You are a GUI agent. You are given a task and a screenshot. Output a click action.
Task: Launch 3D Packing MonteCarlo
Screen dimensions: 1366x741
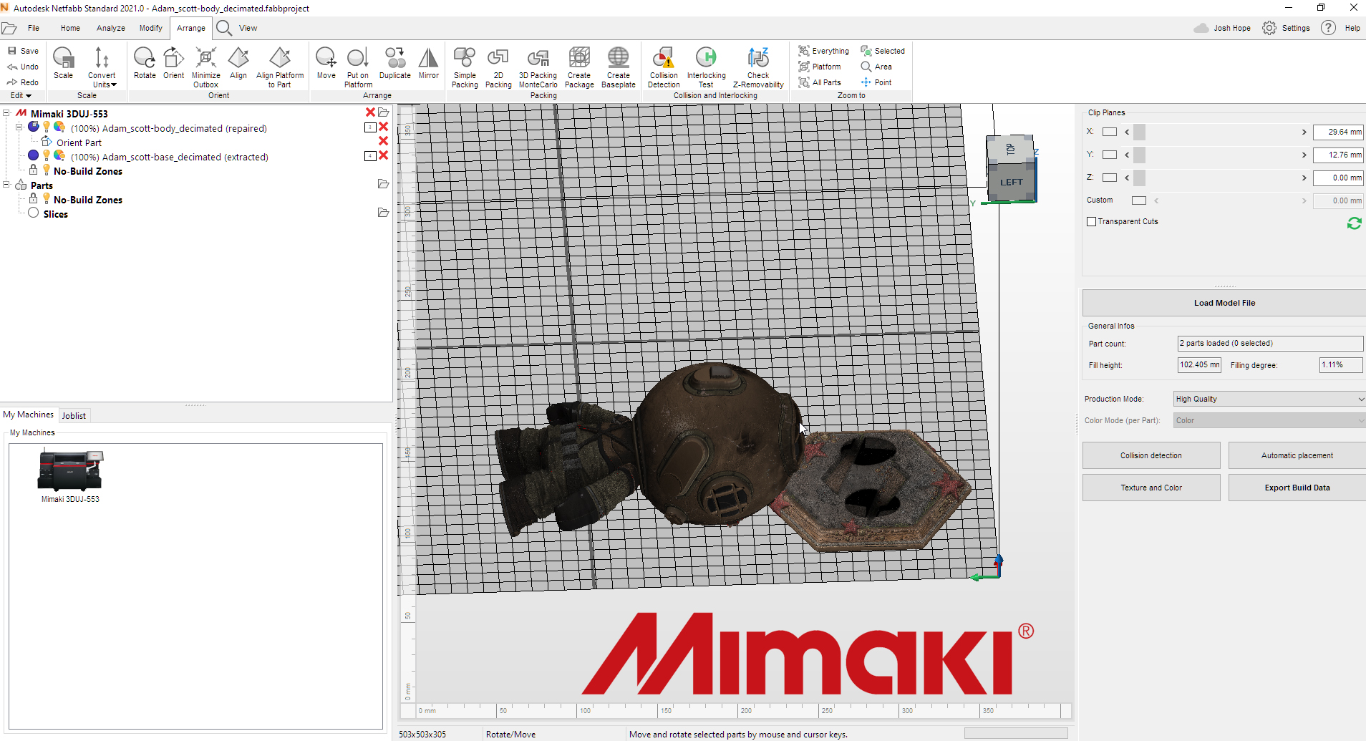point(538,67)
